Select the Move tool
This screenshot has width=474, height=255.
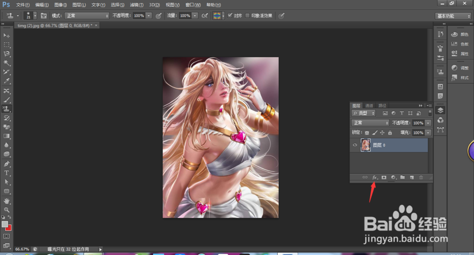pyautogui.click(x=6, y=35)
